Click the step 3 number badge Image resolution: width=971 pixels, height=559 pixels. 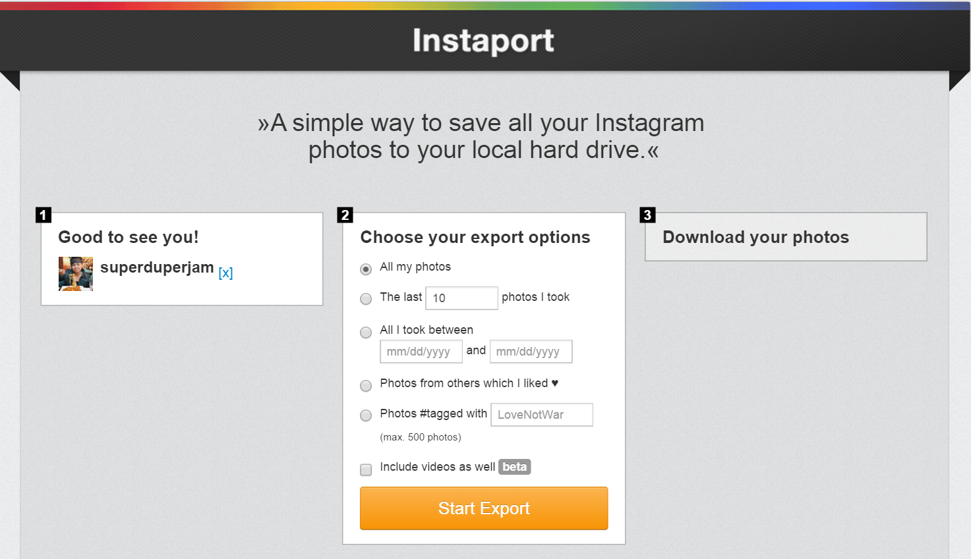coord(647,215)
